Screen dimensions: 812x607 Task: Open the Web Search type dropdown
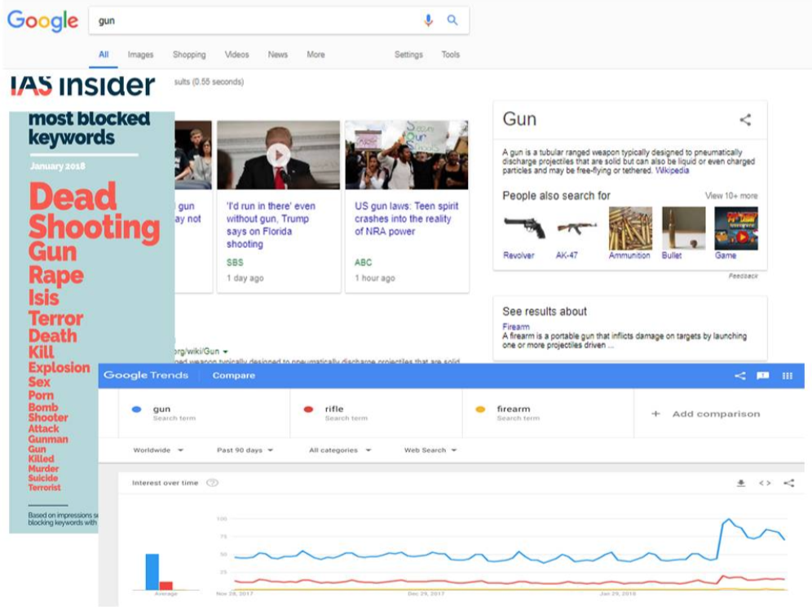(x=430, y=450)
